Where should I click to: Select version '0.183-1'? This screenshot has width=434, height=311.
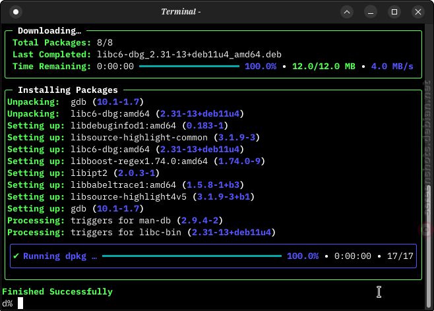pyautogui.click(x=205, y=126)
